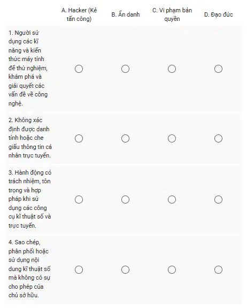
Task: Click the 'C. Vi phạm bản quyền' column header
Action: click(172, 14)
